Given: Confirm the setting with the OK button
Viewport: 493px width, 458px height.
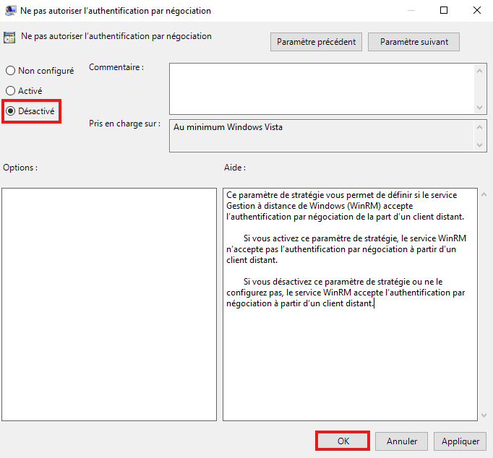Looking at the screenshot, I should point(343,441).
